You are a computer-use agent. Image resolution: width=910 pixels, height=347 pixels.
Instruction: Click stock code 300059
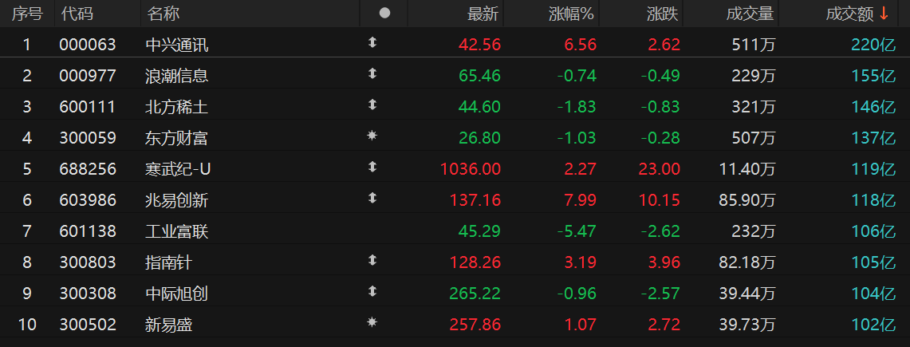88,138
